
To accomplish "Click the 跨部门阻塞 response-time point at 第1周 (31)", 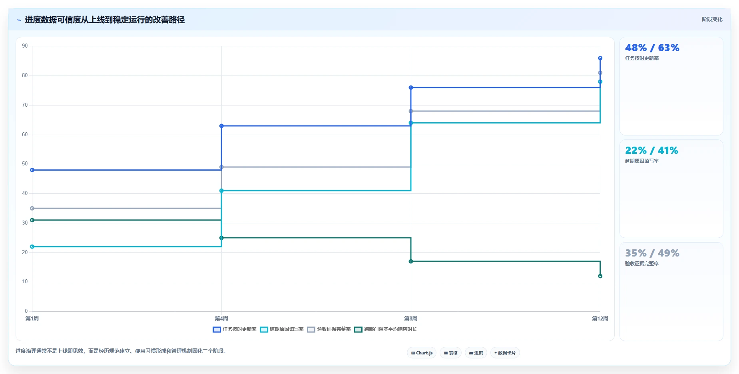I will coord(32,220).
